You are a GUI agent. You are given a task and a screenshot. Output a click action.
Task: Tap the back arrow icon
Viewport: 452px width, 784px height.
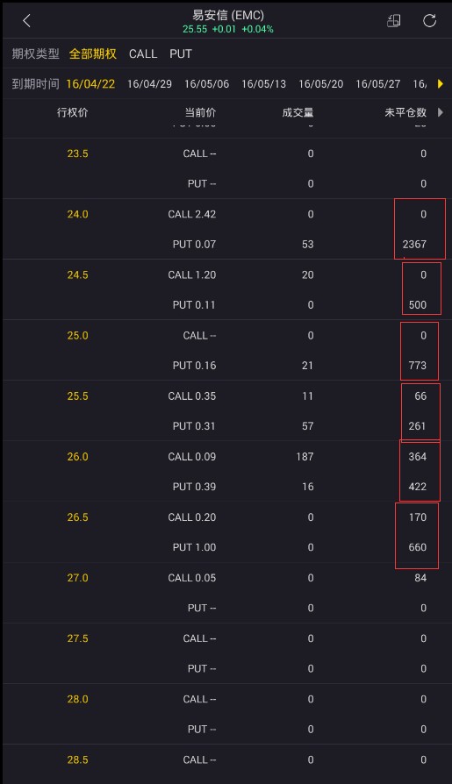pos(26,20)
